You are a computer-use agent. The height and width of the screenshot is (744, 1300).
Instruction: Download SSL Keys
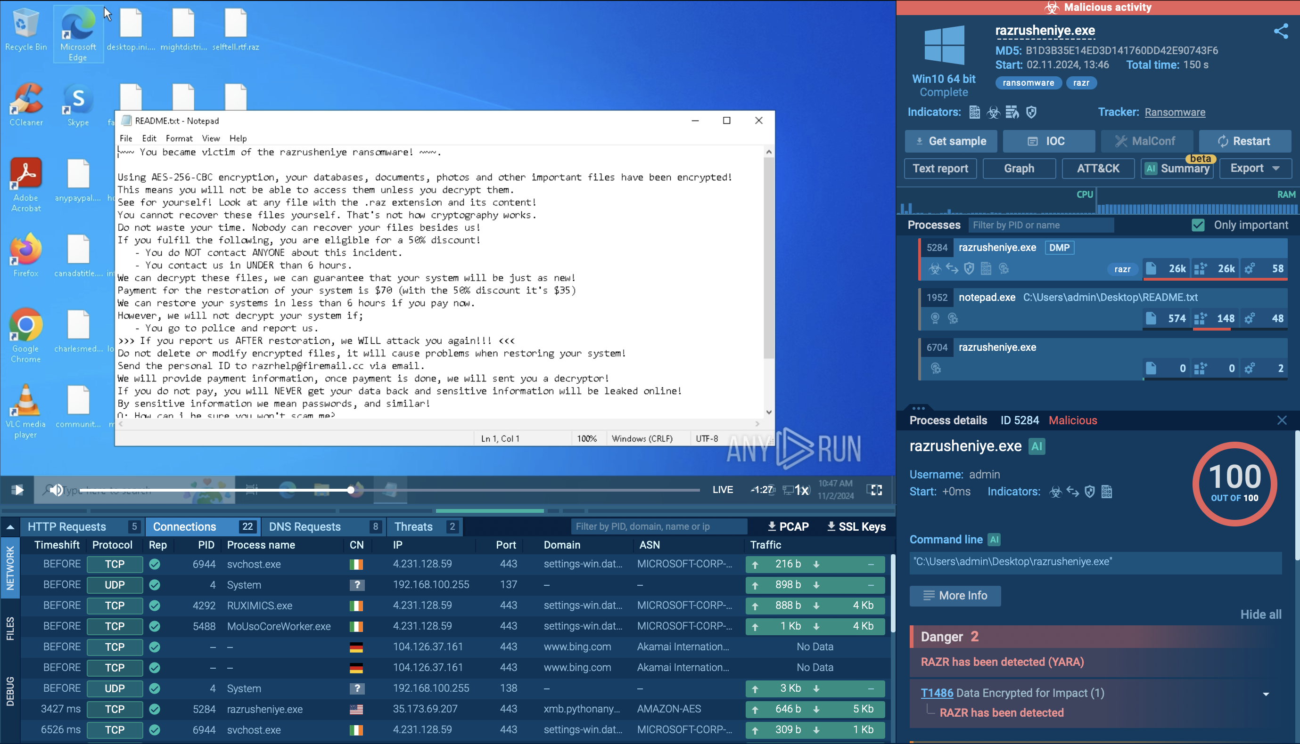click(856, 526)
